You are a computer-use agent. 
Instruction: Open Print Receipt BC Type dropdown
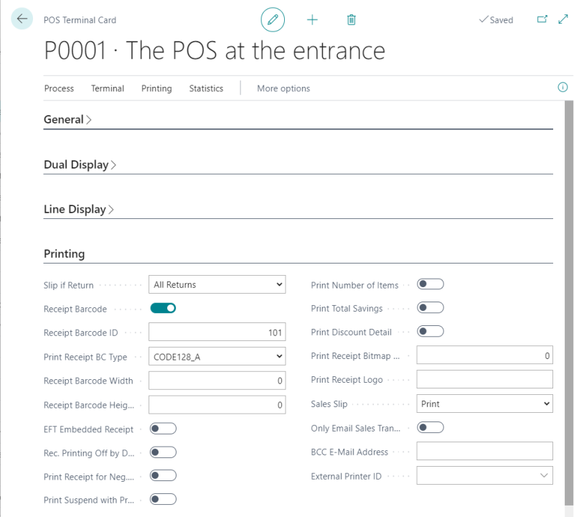pos(217,356)
